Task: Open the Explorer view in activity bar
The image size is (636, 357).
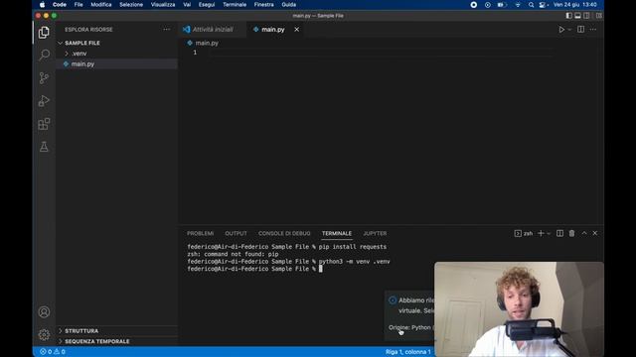Action: (x=44, y=33)
